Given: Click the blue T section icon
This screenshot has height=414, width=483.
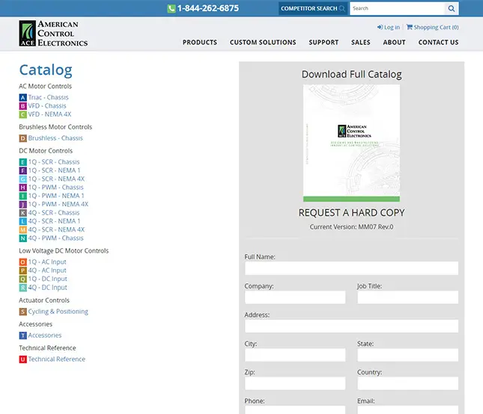Looking at the screenshot, I should (22, 336).
